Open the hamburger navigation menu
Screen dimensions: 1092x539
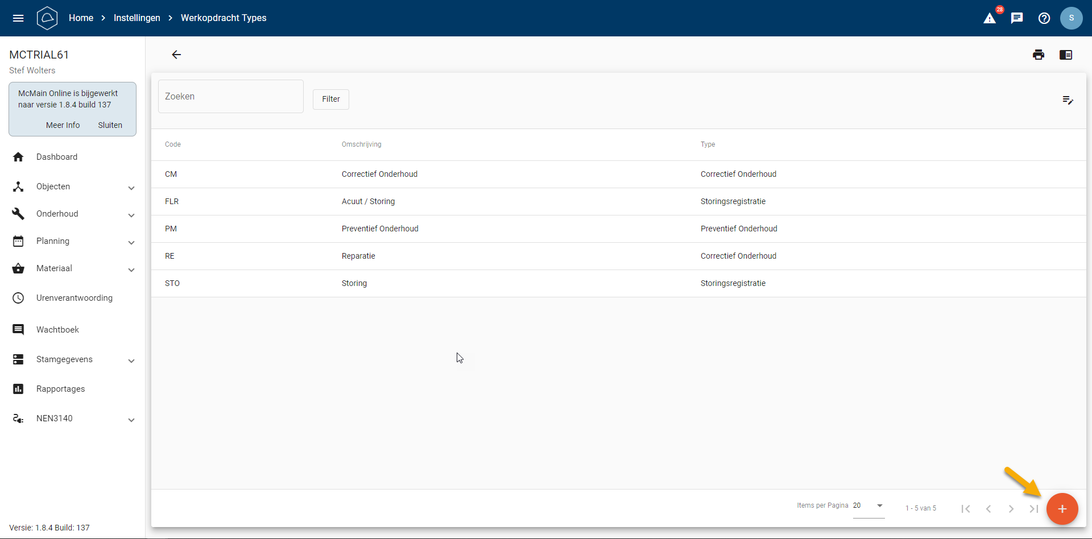pos(18,18)
